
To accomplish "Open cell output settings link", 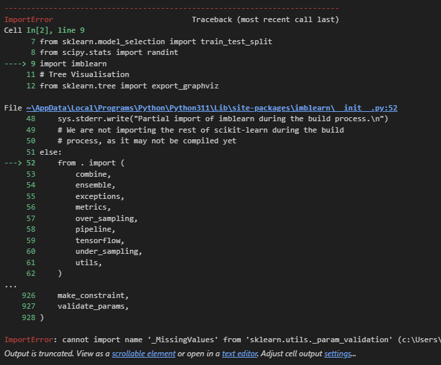I will [x=337, y=354].
